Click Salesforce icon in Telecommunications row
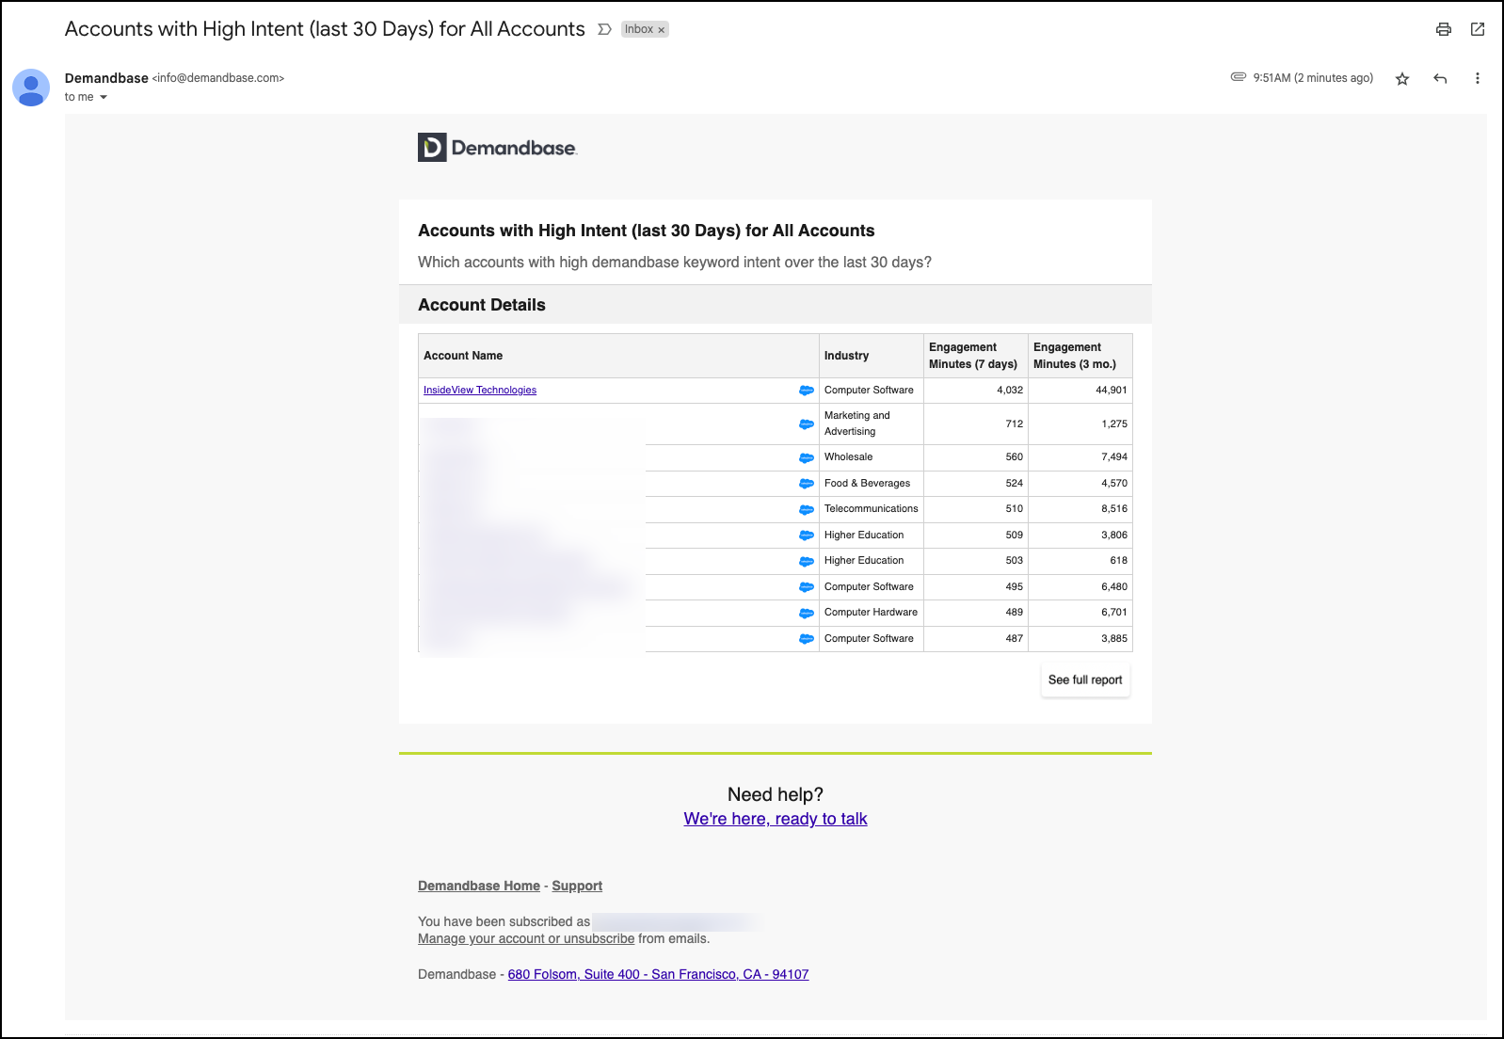Viewport: 1504px width, 1039px height. (807, 510)
